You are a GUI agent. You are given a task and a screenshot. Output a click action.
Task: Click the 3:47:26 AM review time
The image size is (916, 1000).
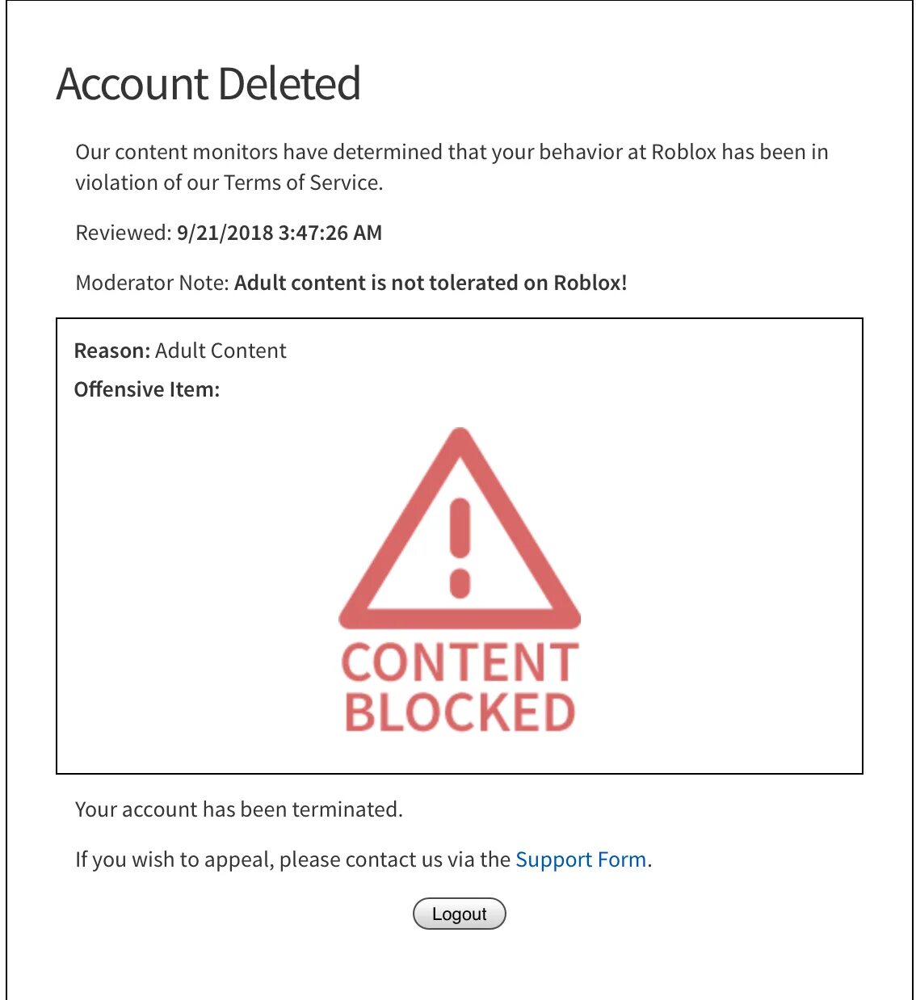(330, 233)
